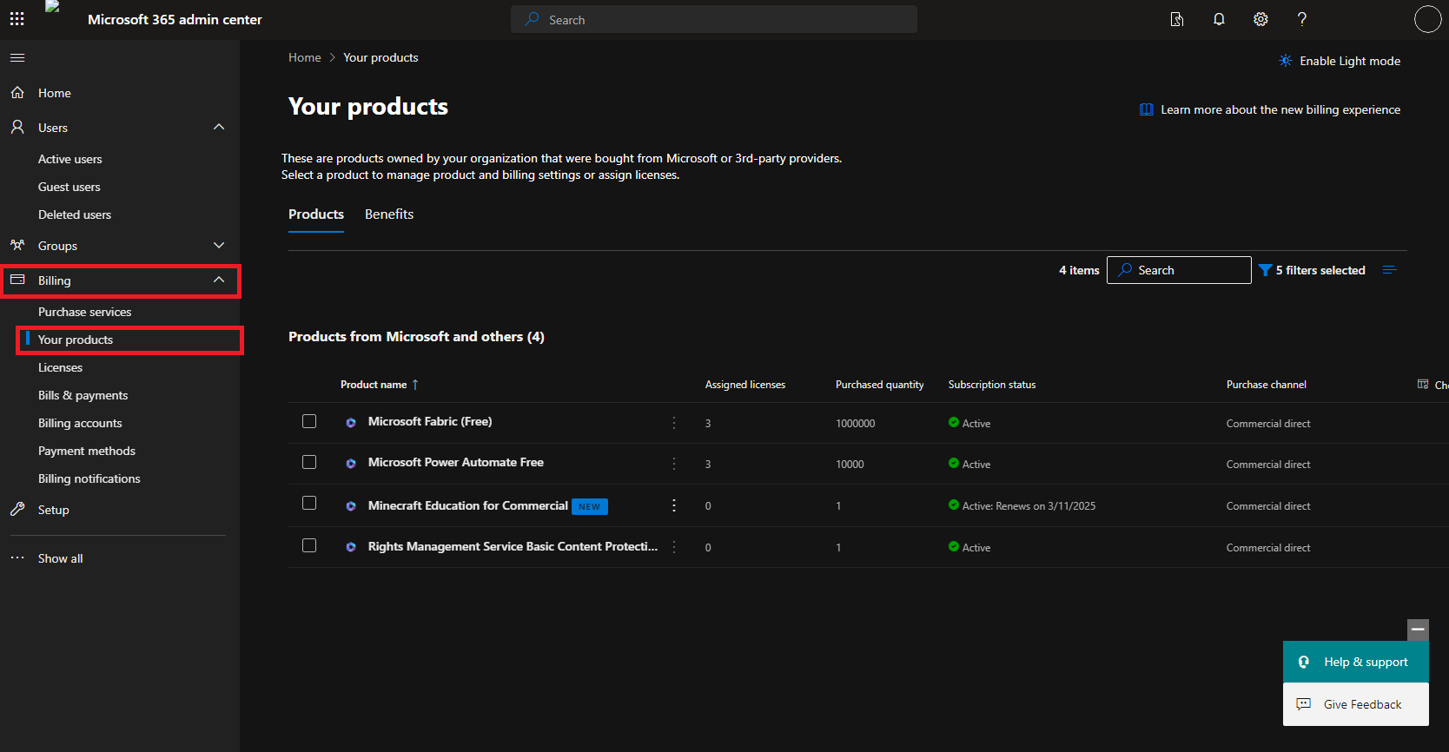Click the Groups icon in sidebar
1449x752 pixels.
click(x=17, y=246)
